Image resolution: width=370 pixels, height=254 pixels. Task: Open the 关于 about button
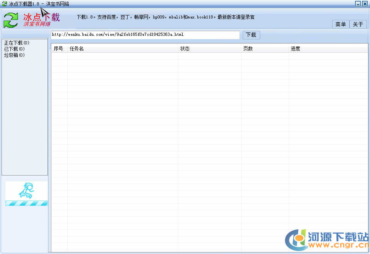[358, 24]
